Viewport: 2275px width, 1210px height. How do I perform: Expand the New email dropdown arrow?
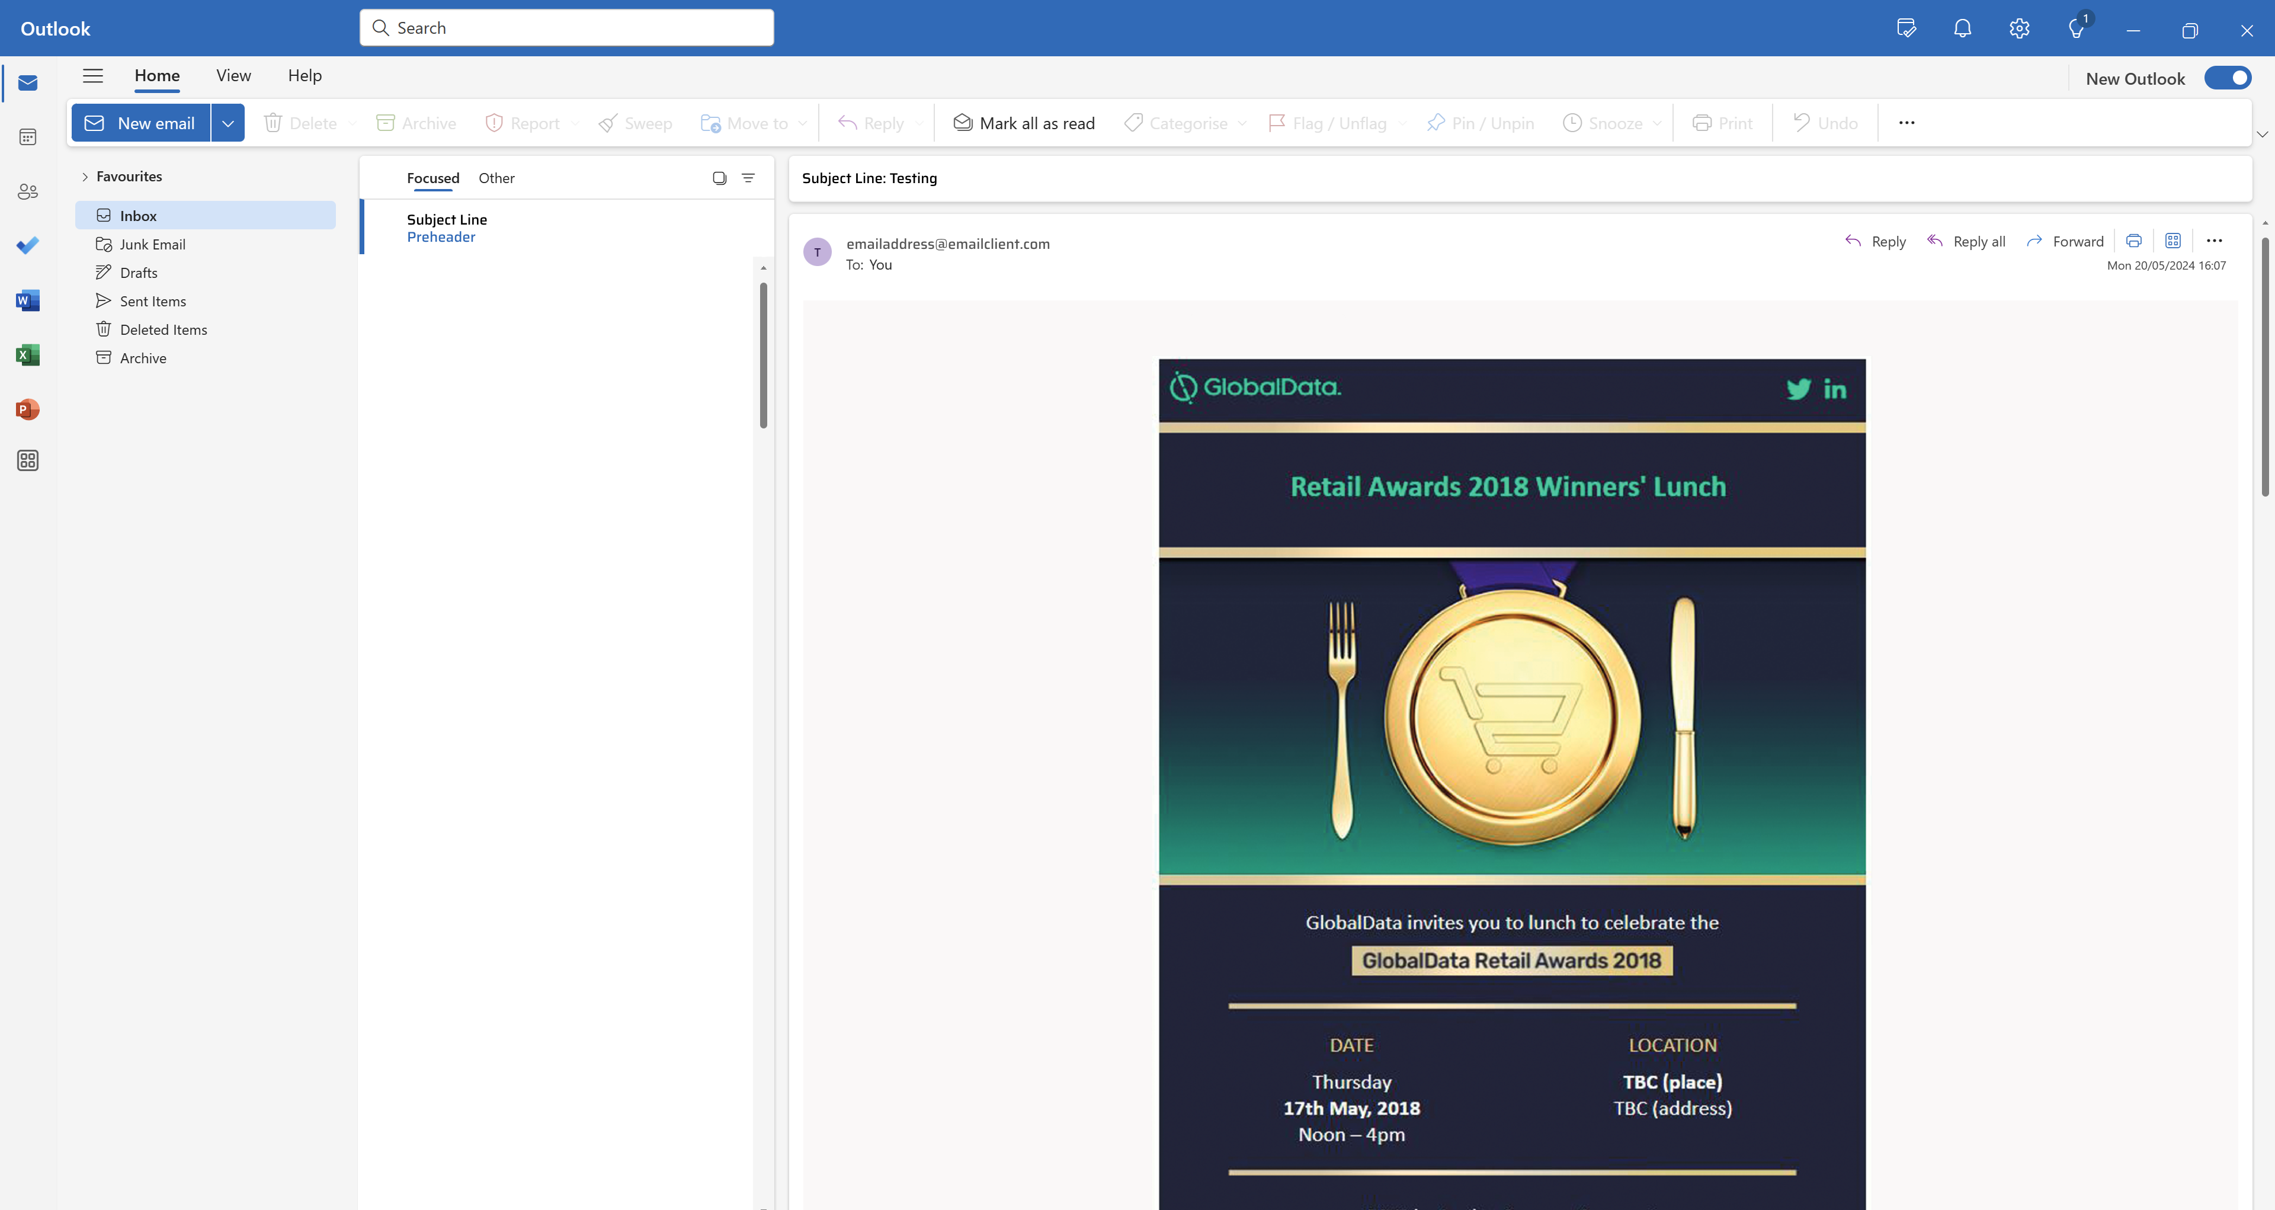tap(228, 124)
